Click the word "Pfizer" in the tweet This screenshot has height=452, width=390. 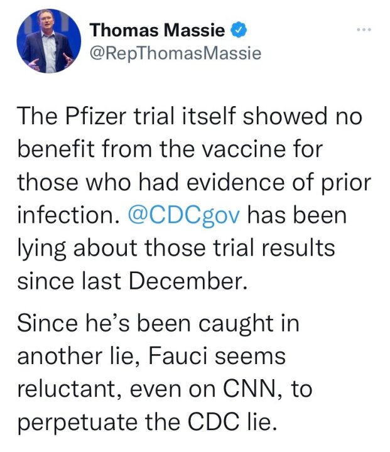tap(95, 117)
